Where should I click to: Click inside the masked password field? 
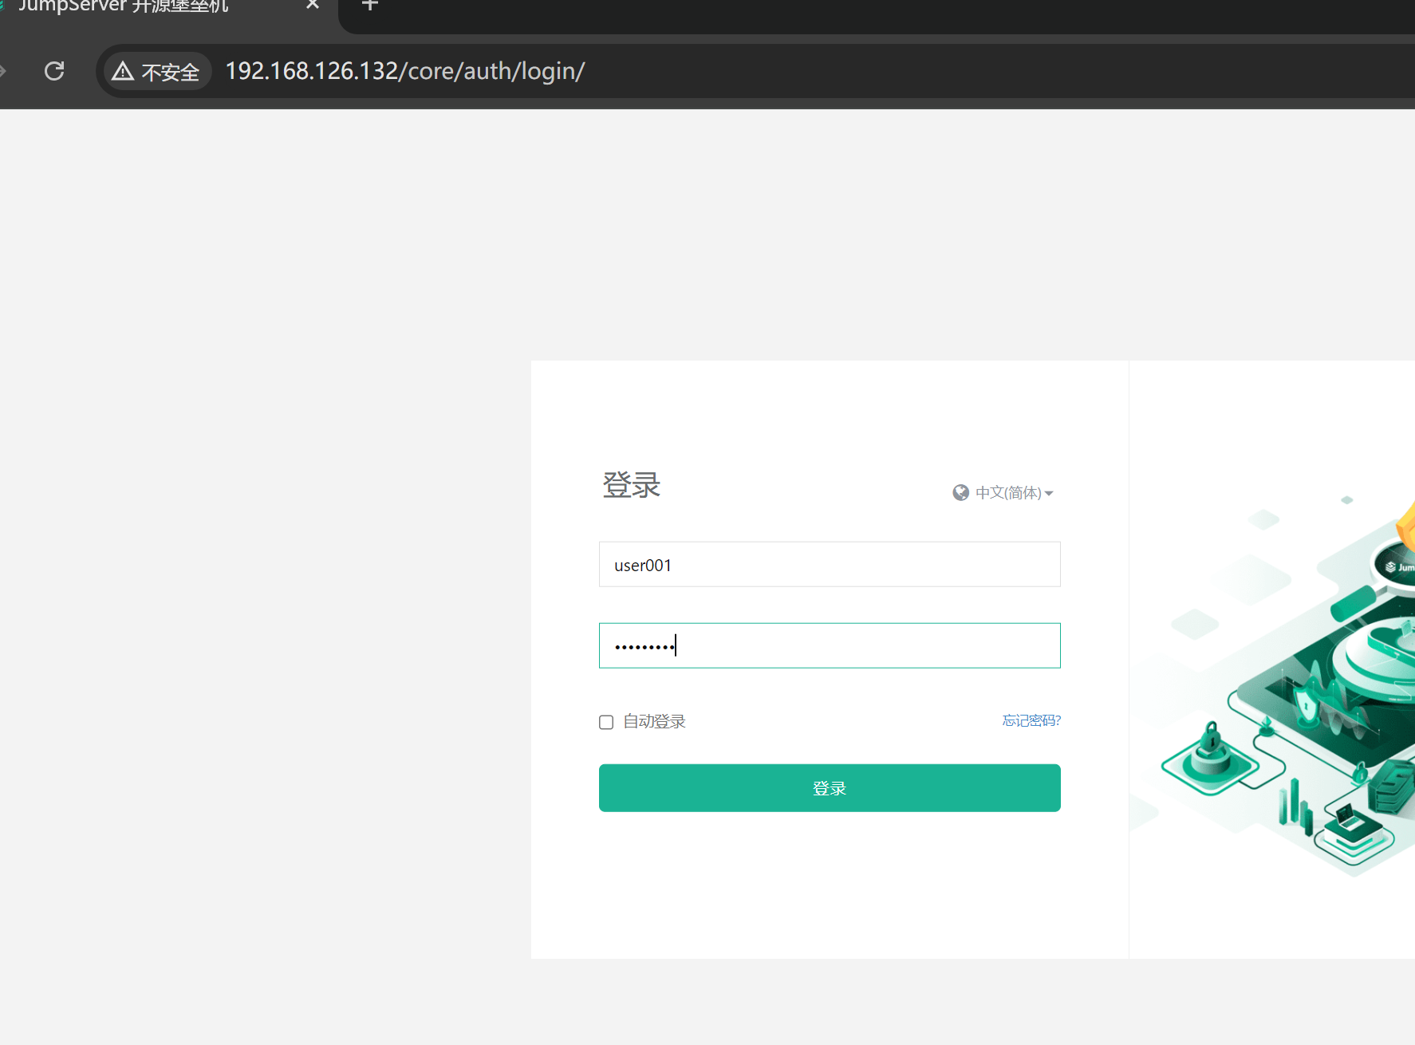[830, 645]
